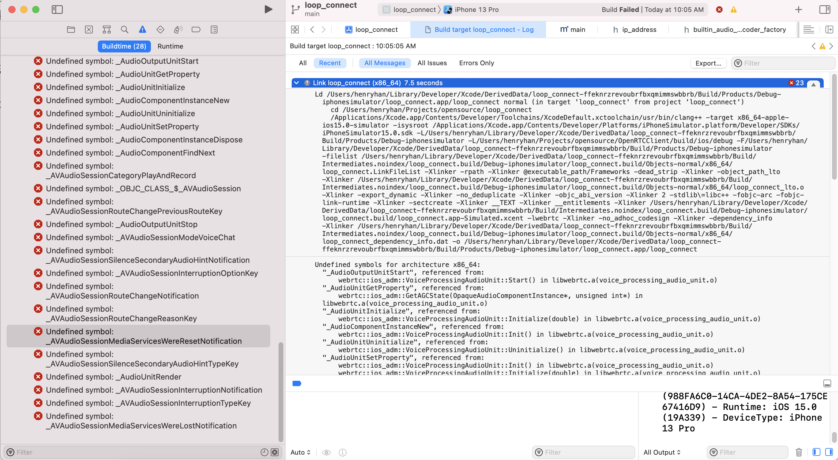Viewport: 838px width, 460px height.
Task: Toggle the left navigator sidebar
Action: (x=57, y=10)
